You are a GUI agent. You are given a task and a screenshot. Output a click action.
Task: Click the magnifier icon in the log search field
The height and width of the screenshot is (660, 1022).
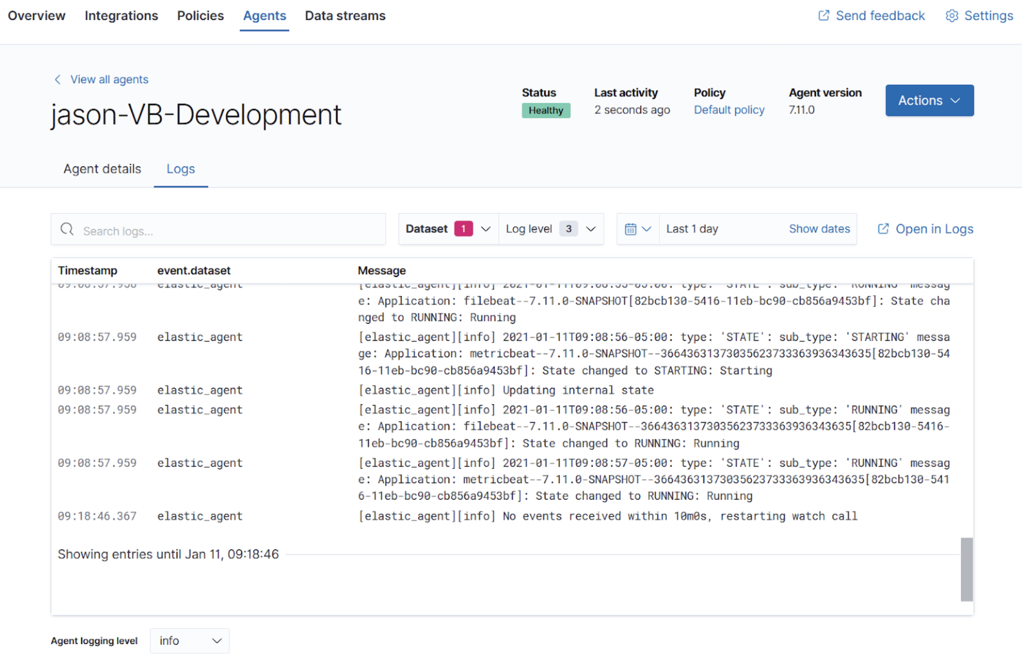pyautogui.click(x=67, y=229)
